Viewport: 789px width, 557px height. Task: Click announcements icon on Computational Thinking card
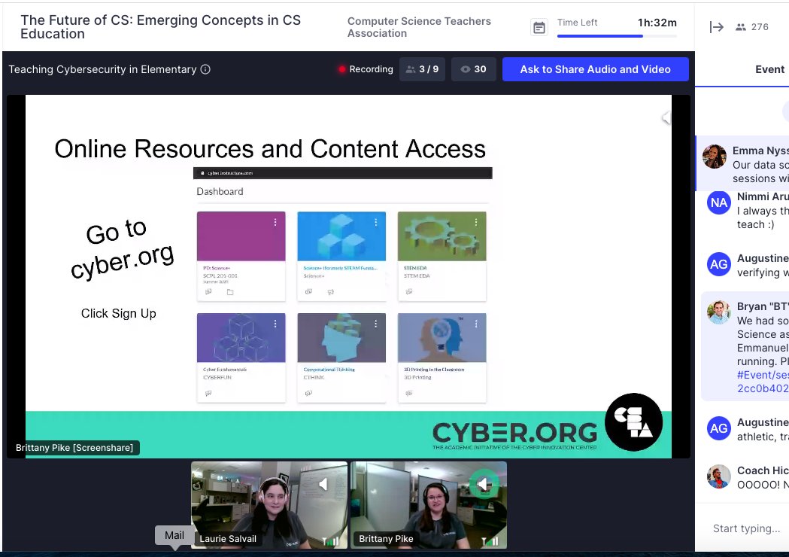click(308, 393)
